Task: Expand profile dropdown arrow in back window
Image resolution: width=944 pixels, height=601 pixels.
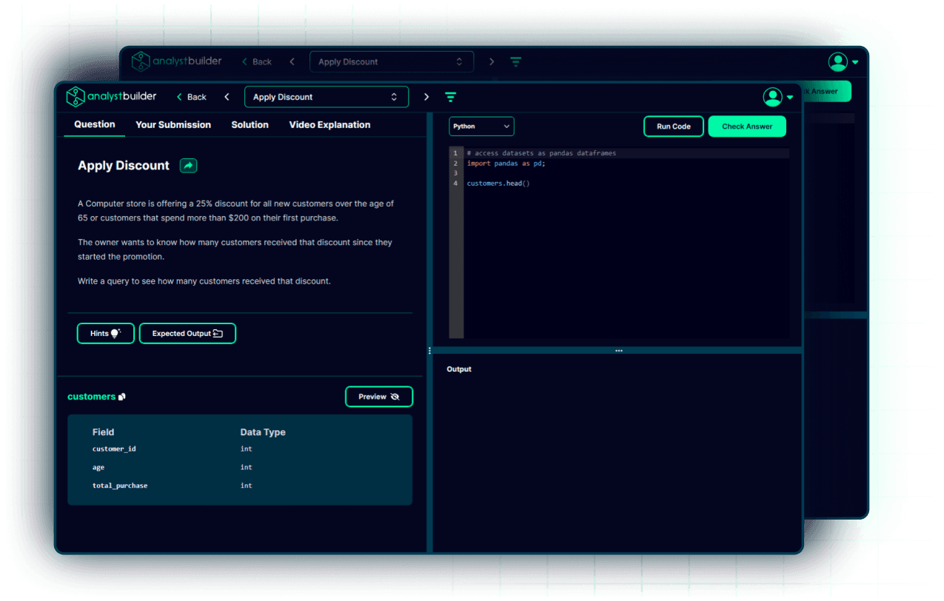Action: tap(855, 63)
